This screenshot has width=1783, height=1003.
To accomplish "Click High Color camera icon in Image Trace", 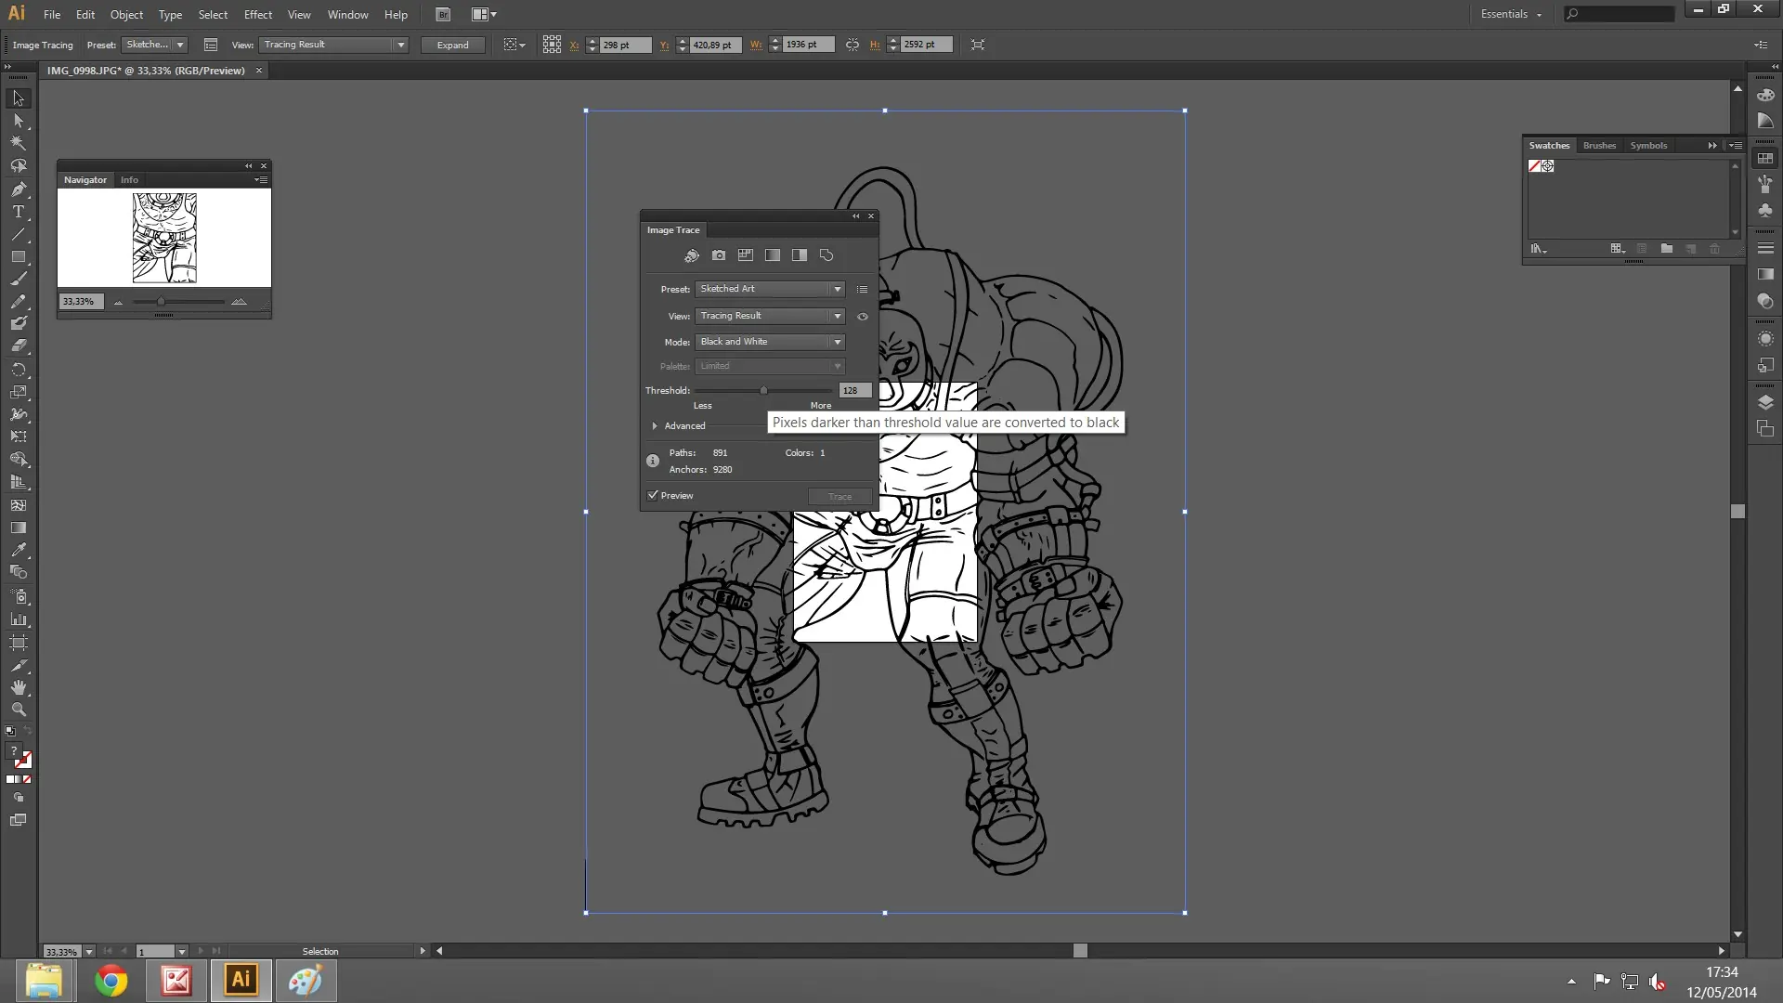I will (719, 255).
